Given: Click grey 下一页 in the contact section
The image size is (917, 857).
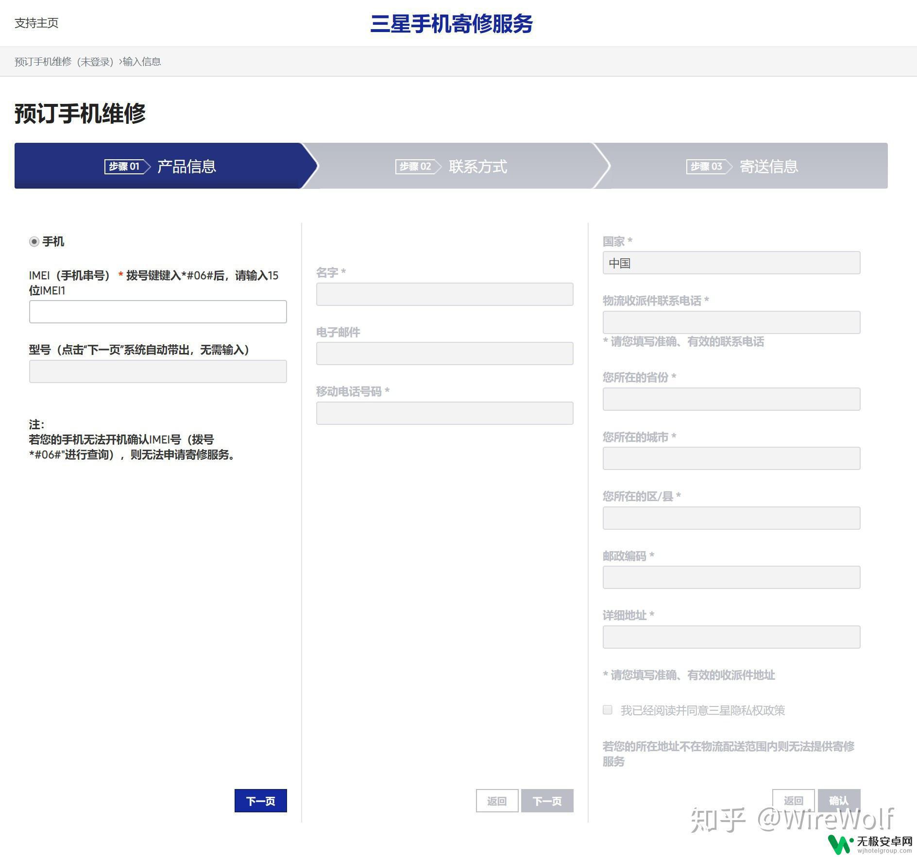Looking at the screenshot, I should tap(547, 801).
